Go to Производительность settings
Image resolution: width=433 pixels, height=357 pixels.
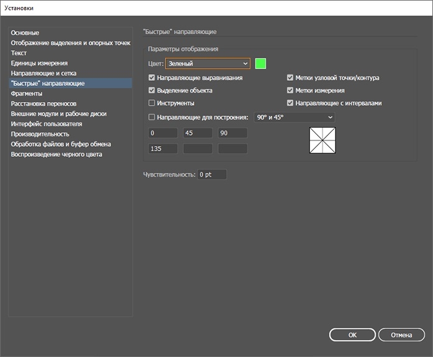[40, 134]
